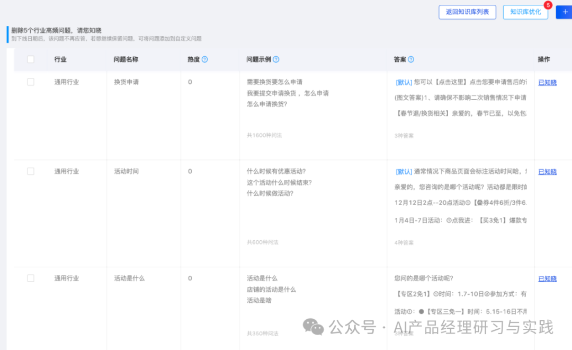Click 通用行业 in 活动是什么 row

pyautogui.click(x=67, y=278)
